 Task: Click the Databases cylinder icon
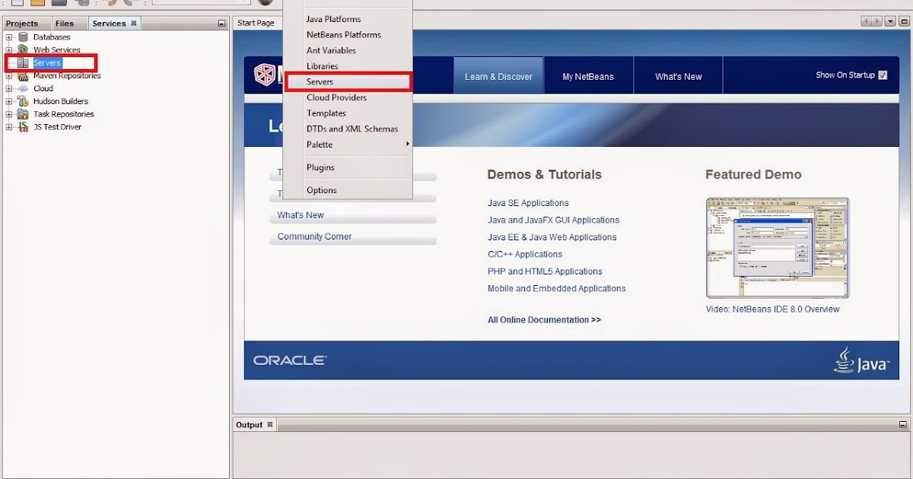[x=23, y=36]
